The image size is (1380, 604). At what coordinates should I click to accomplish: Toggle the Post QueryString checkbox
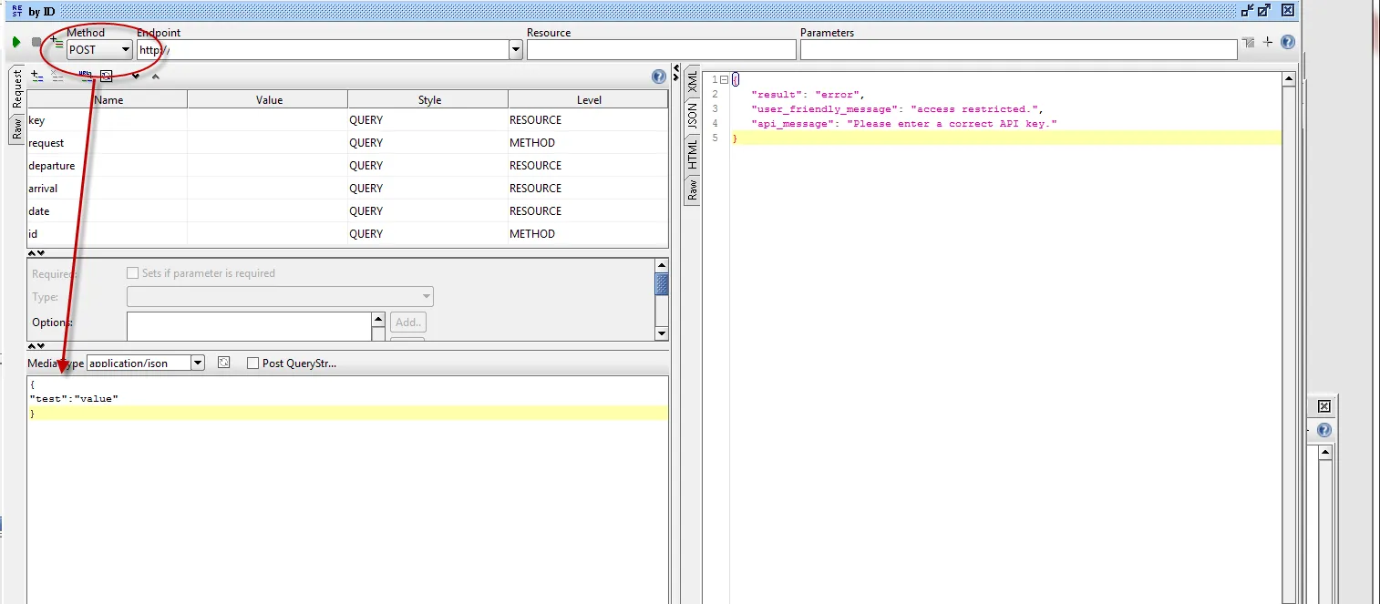pyautogui.click(x=253, y=363)
